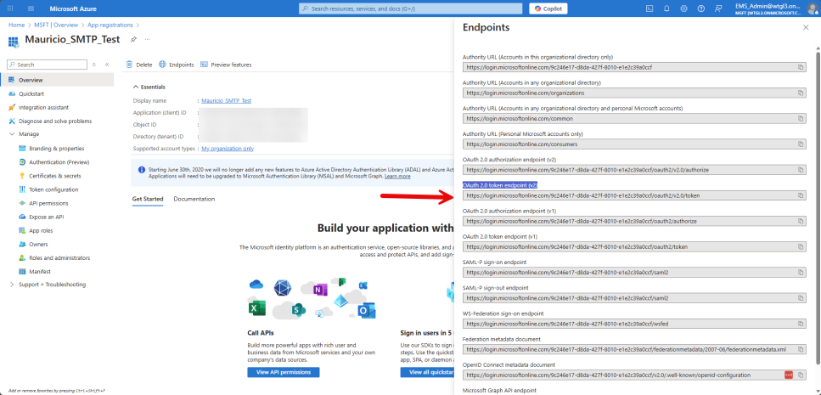Open the portal settings gear icon

684,8
